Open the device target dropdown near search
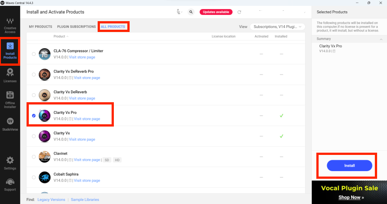This screenshot has width=387, height=204. tap(180, 12)
